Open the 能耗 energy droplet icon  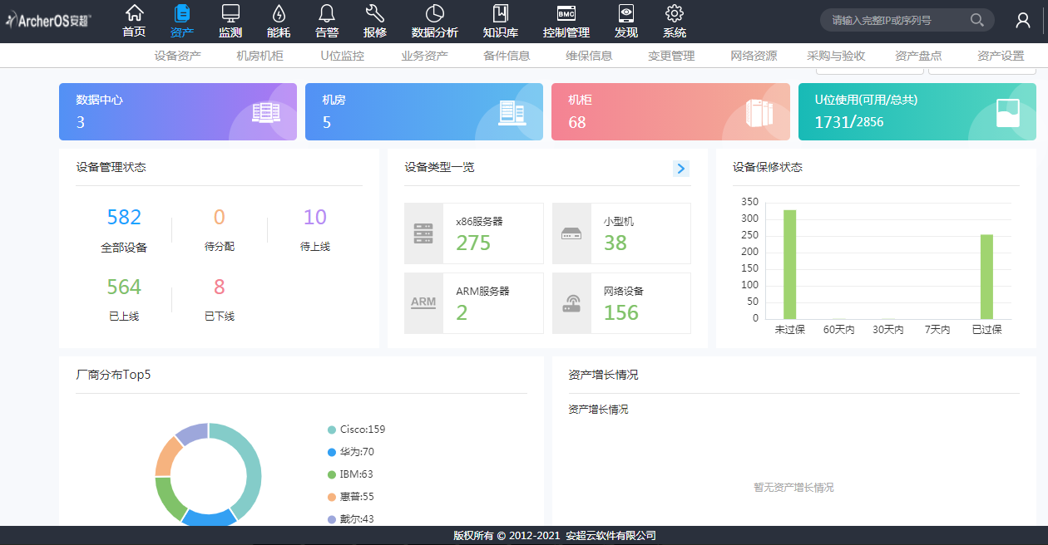pos(279,13)
